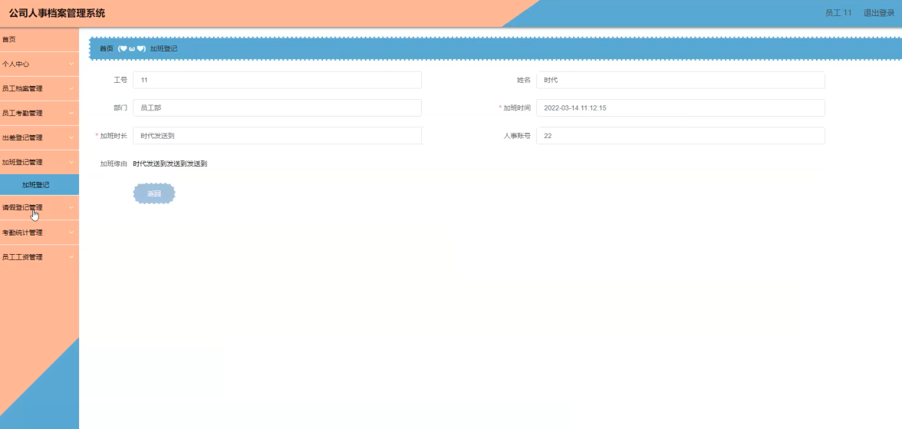Click the 工号 input field

tap(278, 80)
